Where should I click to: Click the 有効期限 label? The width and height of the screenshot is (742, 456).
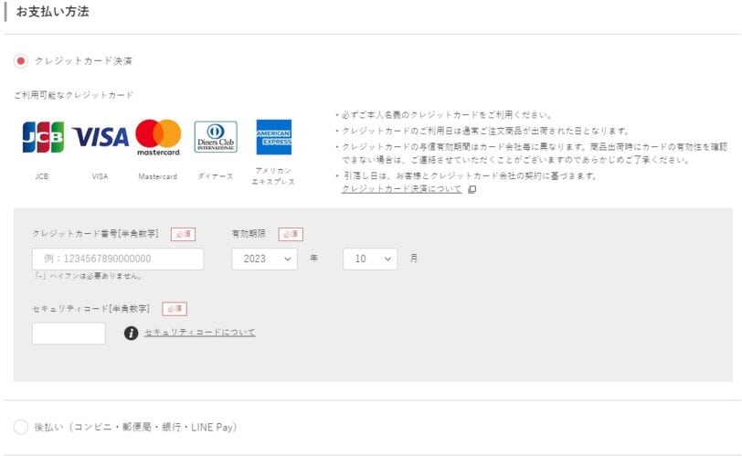pyautogui.click(x=249, y=234)
